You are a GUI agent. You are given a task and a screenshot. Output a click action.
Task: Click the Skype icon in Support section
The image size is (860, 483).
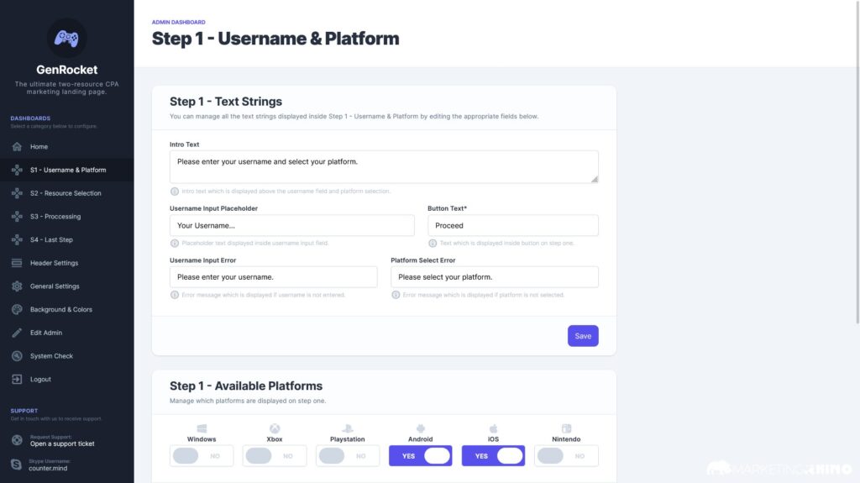pos(17,464)
